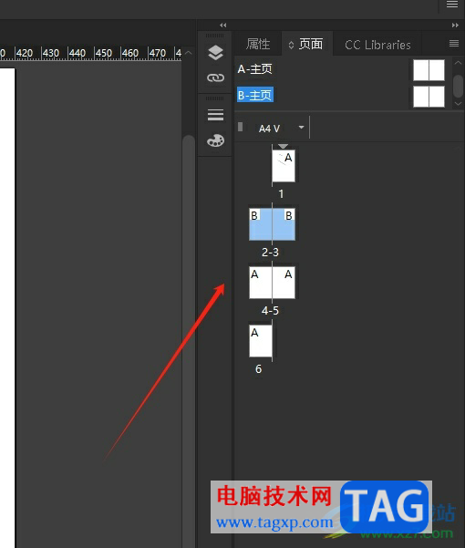This screenshot has width=465, height=548.
Task: Toggle the 页面 tab collapse arrows
Action: [x=291, y=45]
